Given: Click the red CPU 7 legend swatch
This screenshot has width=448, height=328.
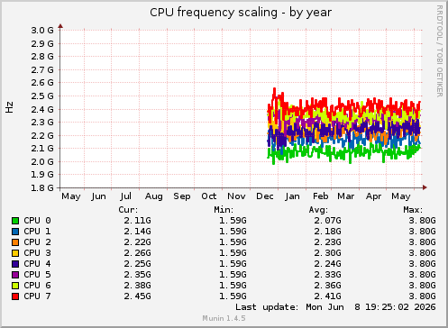Looking at the screenshot, I should coord(15,296).
